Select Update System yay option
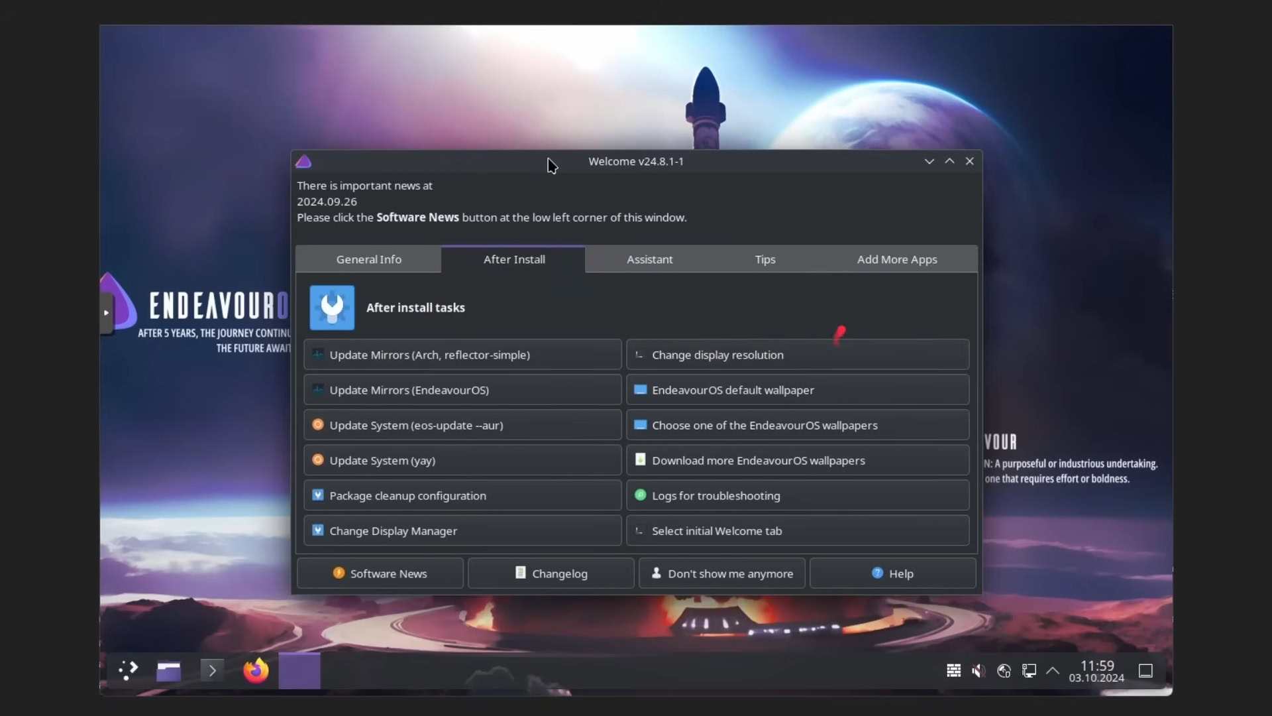This screenshot has width=1272, height=716. tap(463, 459)
